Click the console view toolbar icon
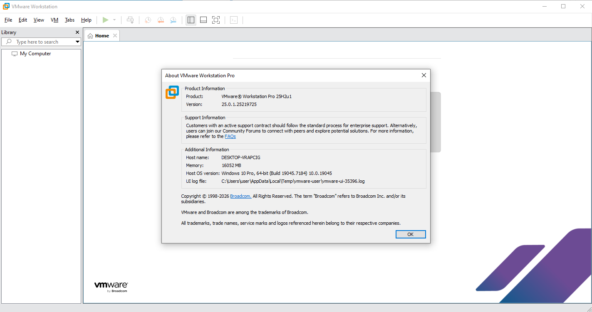 (234, 20)
